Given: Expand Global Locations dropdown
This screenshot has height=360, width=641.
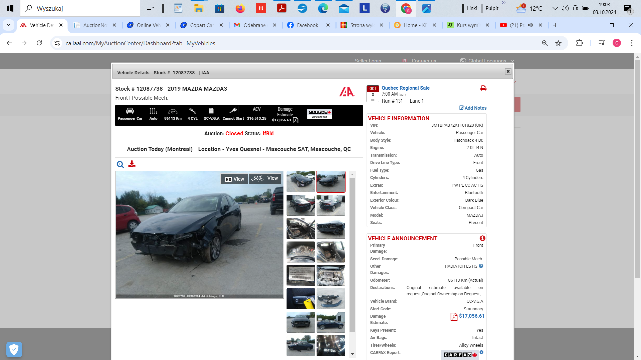Looking at the screenshot, I should click(x=487, y=61).
